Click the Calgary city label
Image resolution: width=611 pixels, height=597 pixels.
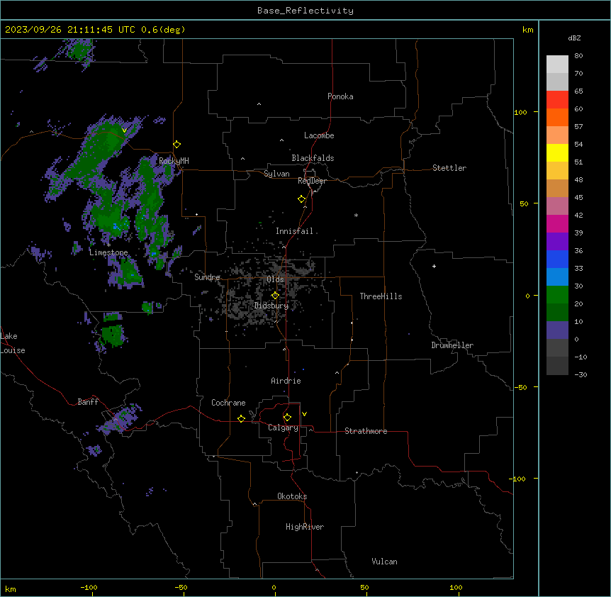pyautogui.click(x=283, y=428)
